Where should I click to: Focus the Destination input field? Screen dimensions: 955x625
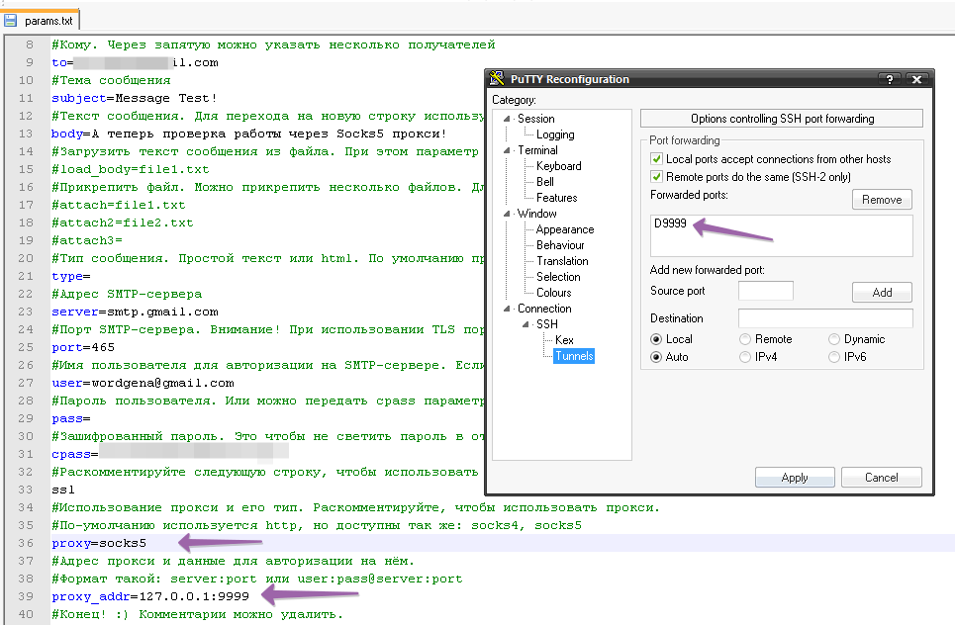[825, 318]
